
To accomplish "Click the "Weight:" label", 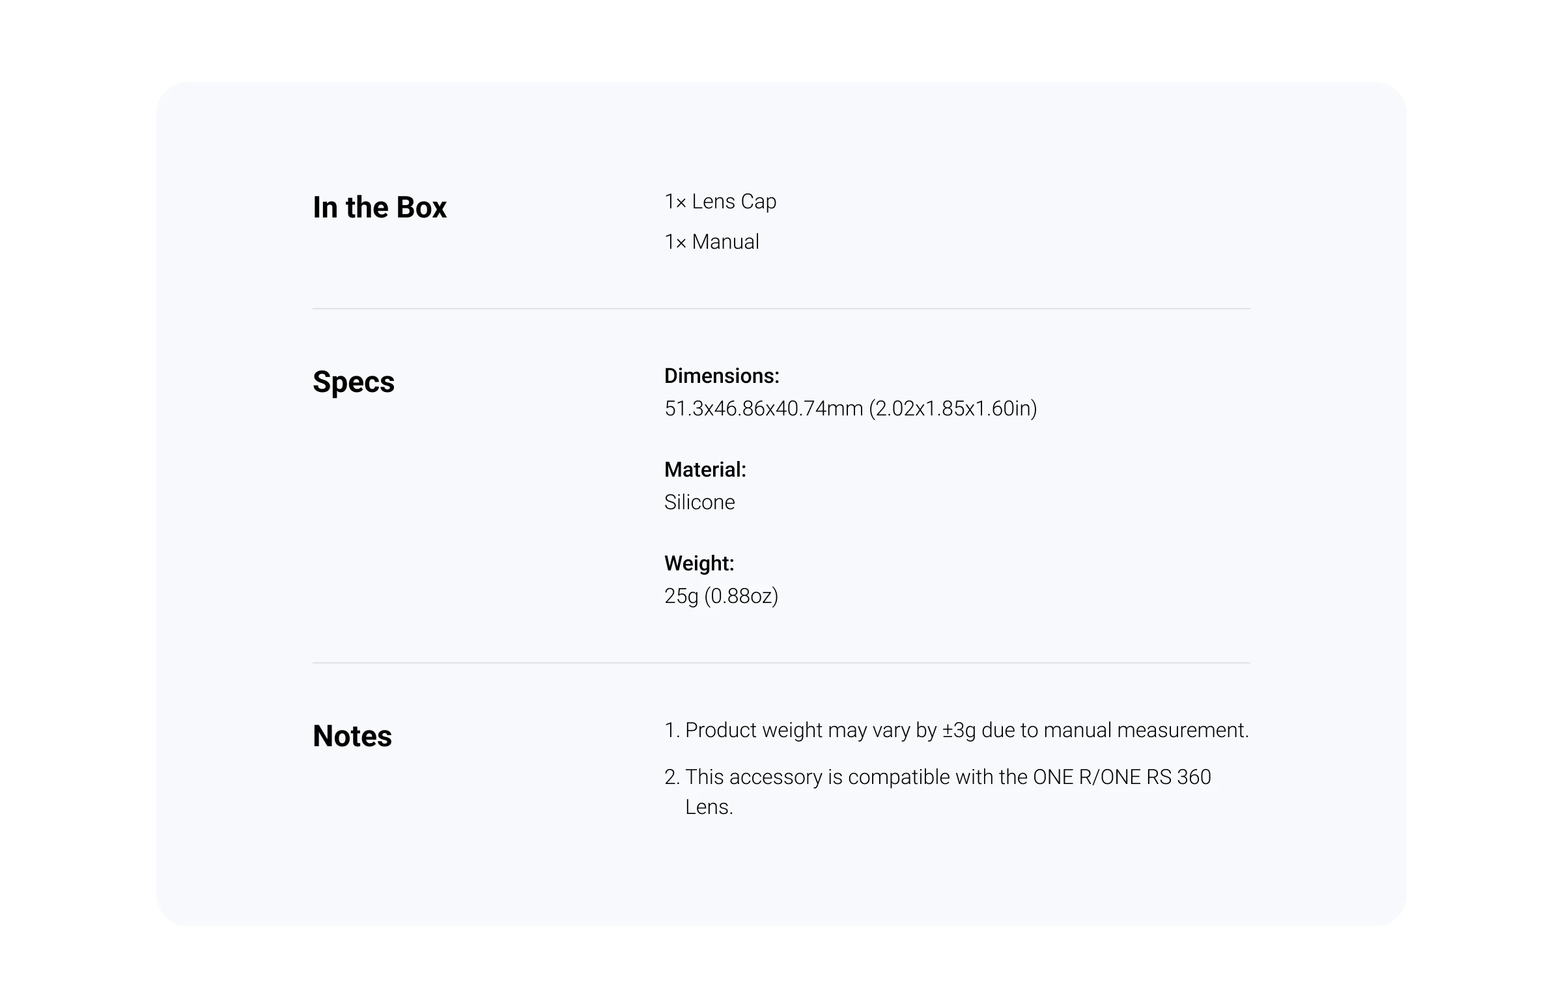I will coord(699,563).
